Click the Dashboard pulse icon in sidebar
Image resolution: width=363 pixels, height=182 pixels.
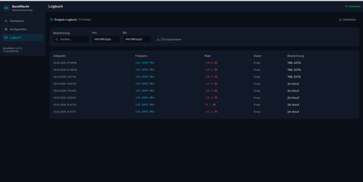6,21
